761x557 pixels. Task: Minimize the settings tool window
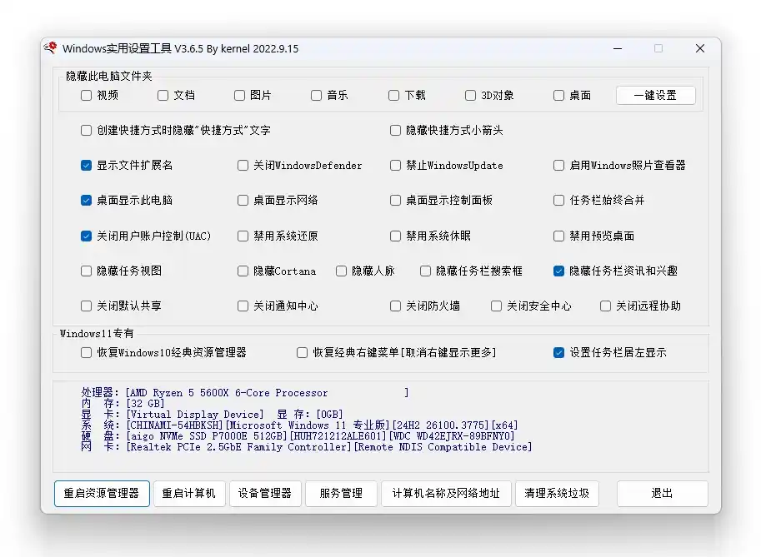pos(618,48)
